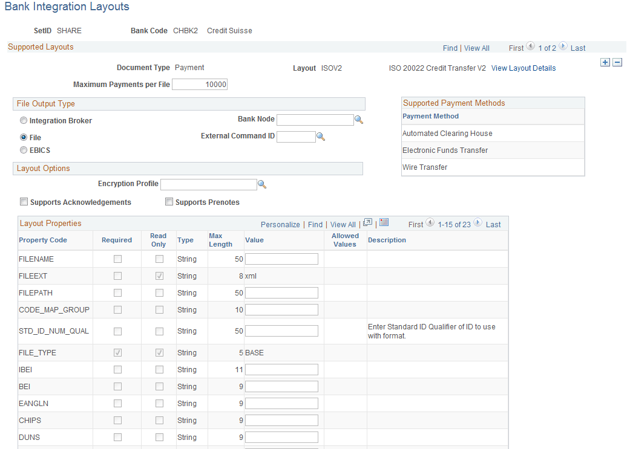The height and width of the screenshot is (449, 630).
Task: Select the Integration Broker output option
Action: [x=23, y=120]
